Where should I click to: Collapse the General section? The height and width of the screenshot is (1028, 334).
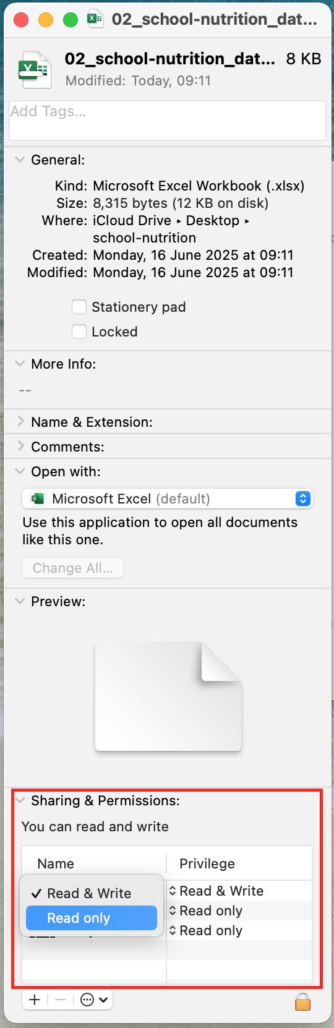20,160
